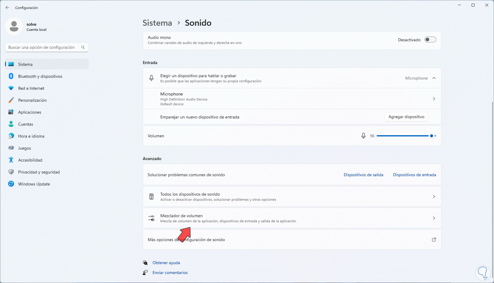Click the Mezclador de volumen icon
The image size is (494, 283).
point(151,218)
